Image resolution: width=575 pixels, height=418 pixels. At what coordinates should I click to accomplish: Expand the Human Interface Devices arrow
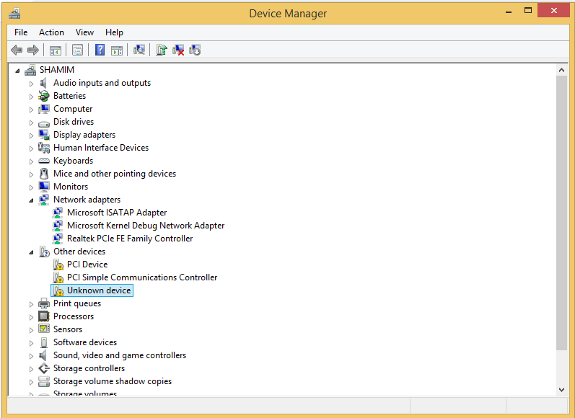(31, 148)
